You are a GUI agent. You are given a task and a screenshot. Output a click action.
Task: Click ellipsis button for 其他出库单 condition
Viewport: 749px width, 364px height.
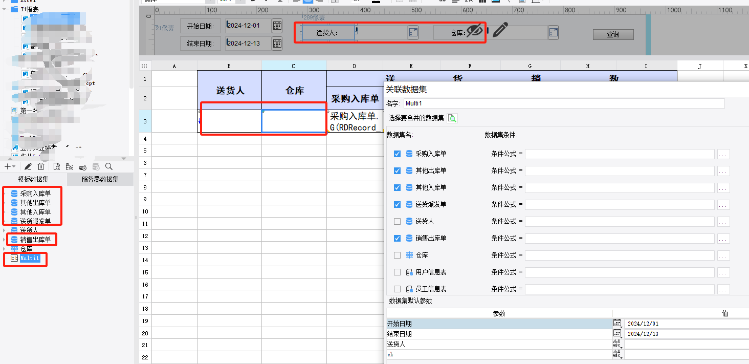coord(723,171)
